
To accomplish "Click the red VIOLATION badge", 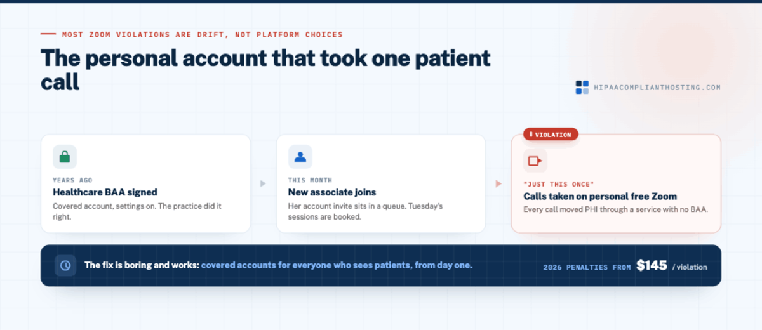I will pyautogui.click(x=551, y=135).
